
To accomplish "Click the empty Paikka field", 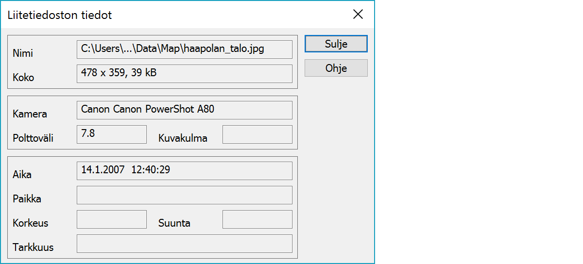I will pyautogui.click(x=185, y=195).
